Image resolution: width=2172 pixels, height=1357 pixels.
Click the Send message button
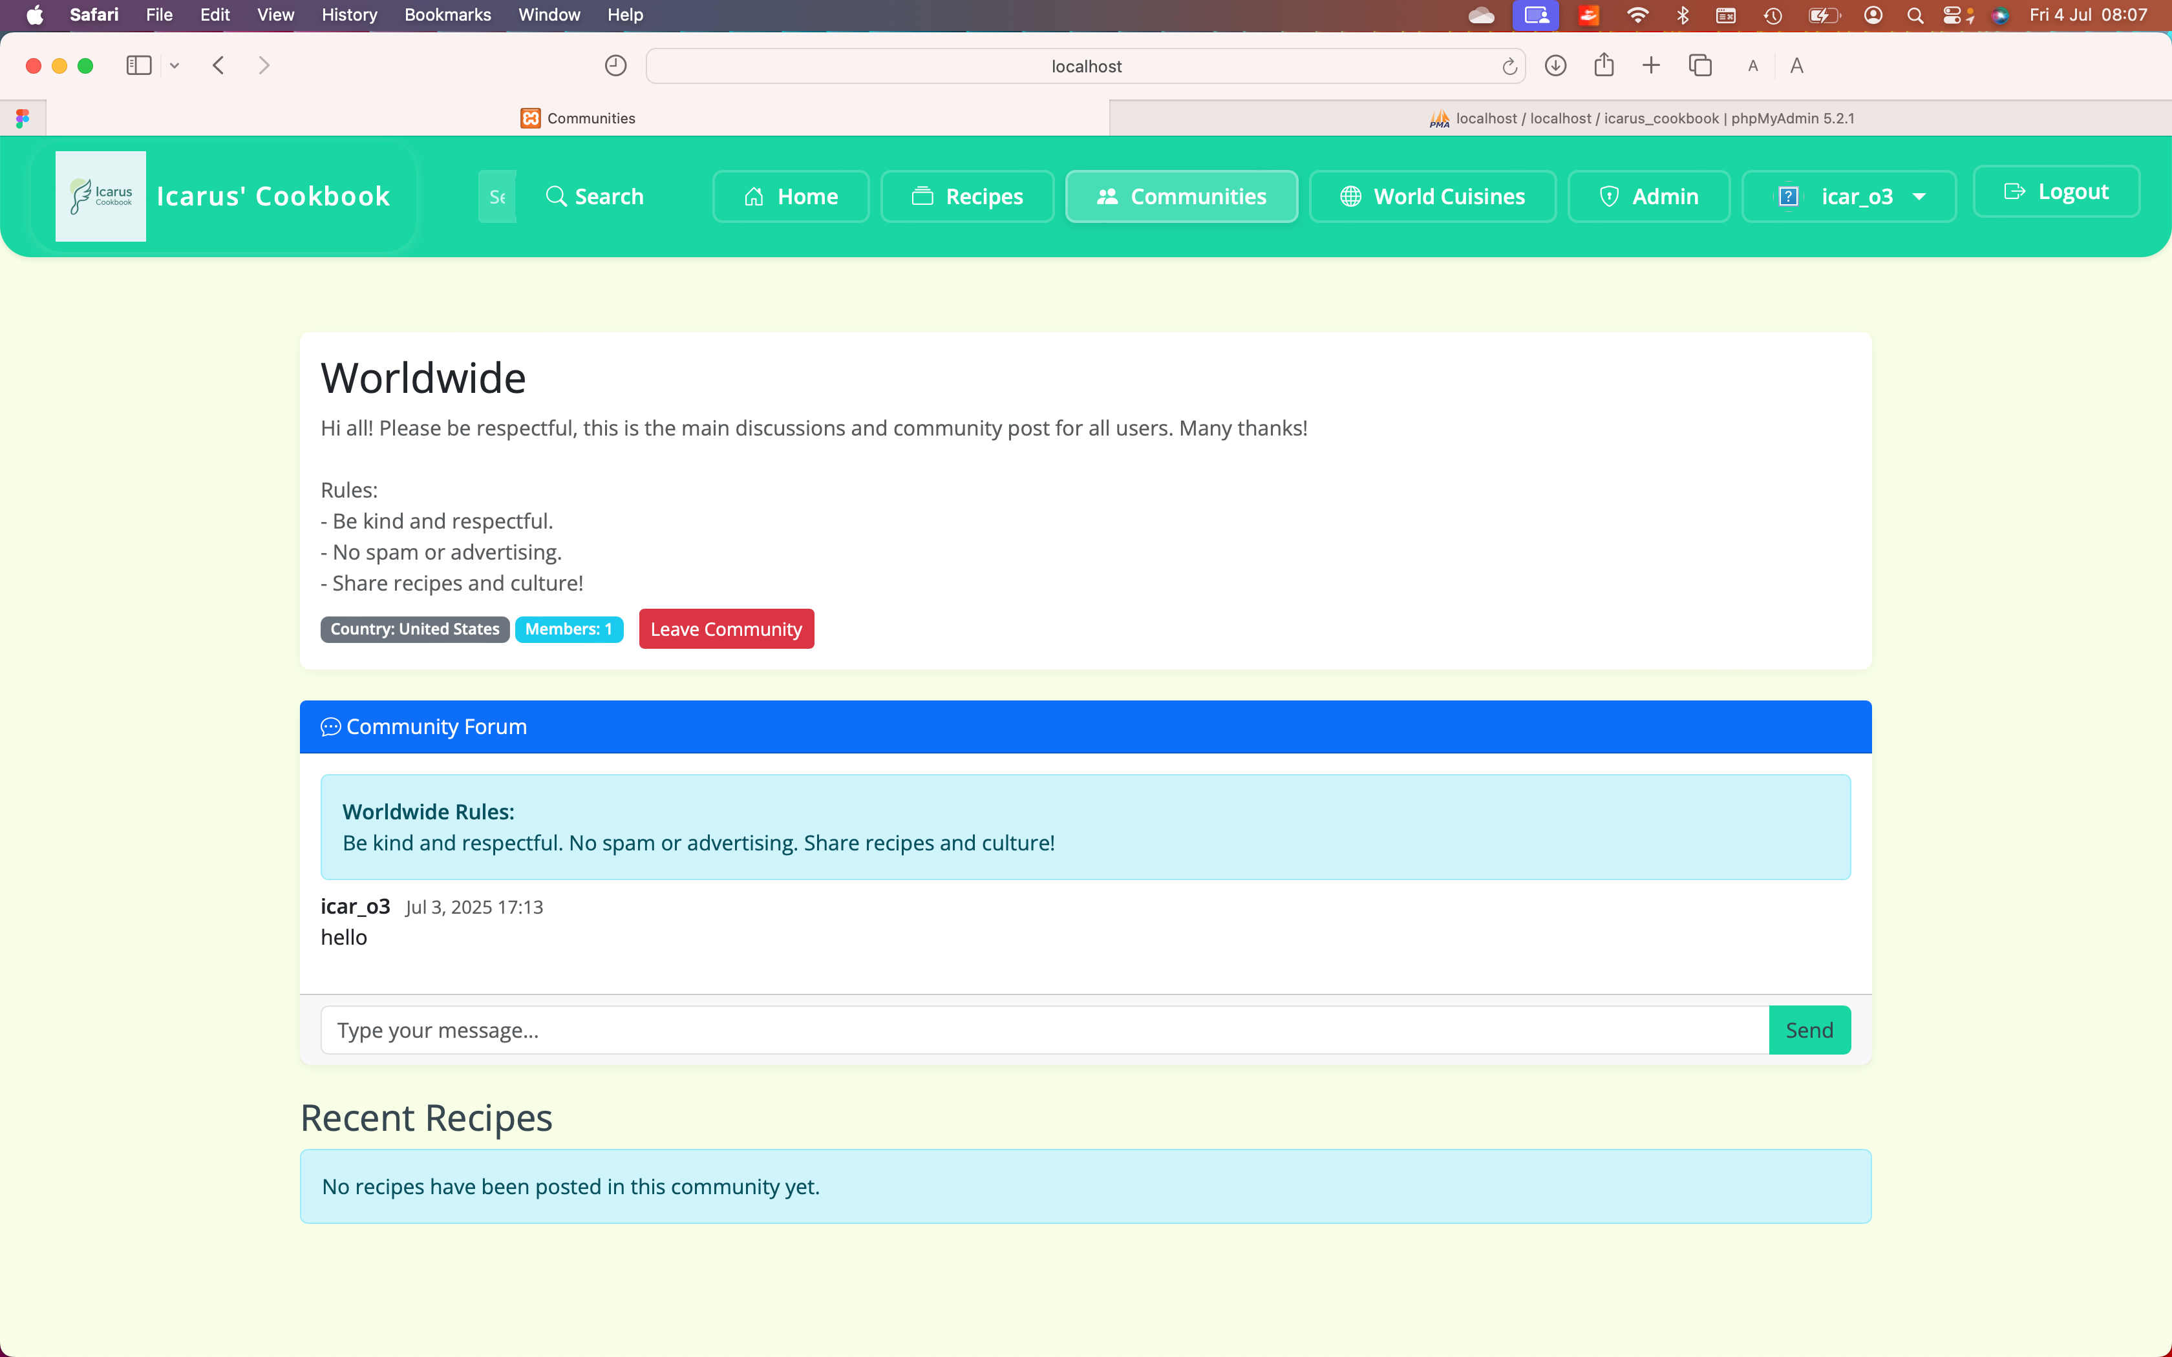point(1810,1029)
